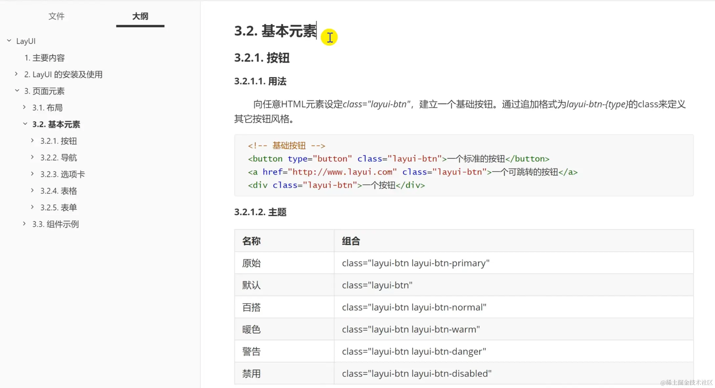The height and width of the screenshot is (388, 715).
Task: Navigate to 3.1. 布局 outline entry
Action: tap(47, 108)
